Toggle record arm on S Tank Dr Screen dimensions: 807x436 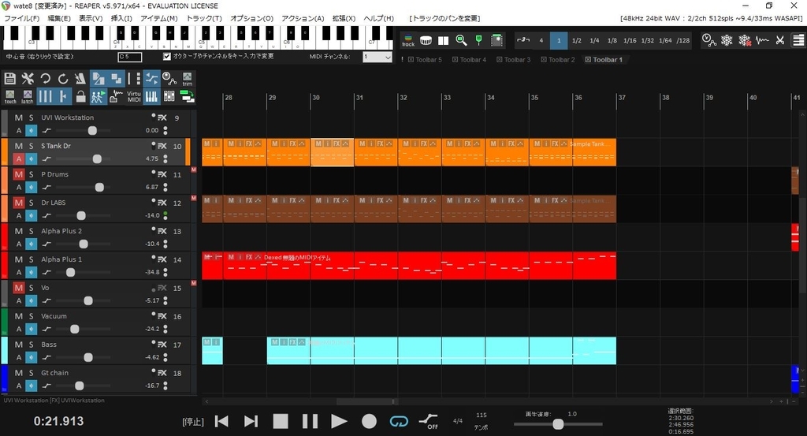click(x=19, y=158)
